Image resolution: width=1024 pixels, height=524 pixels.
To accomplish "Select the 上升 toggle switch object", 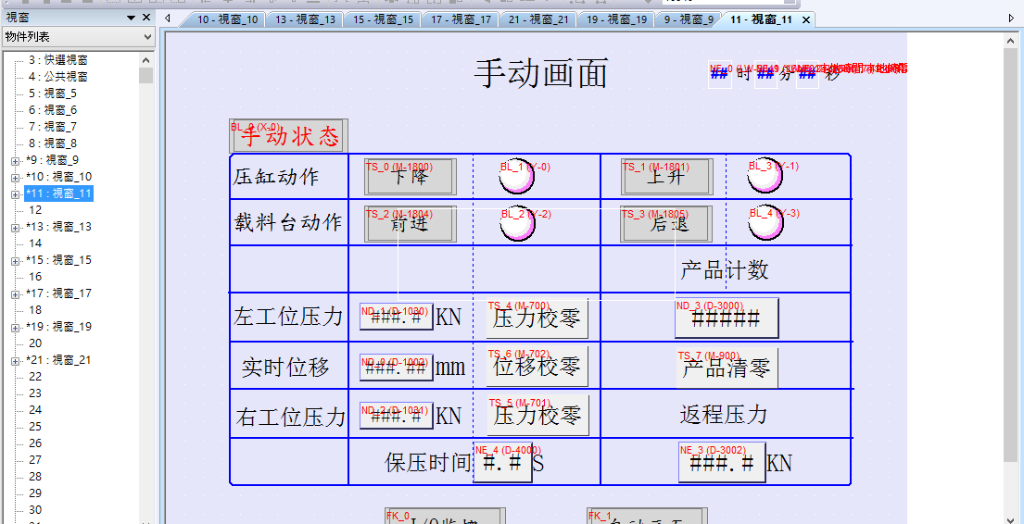I will (666, 177).
